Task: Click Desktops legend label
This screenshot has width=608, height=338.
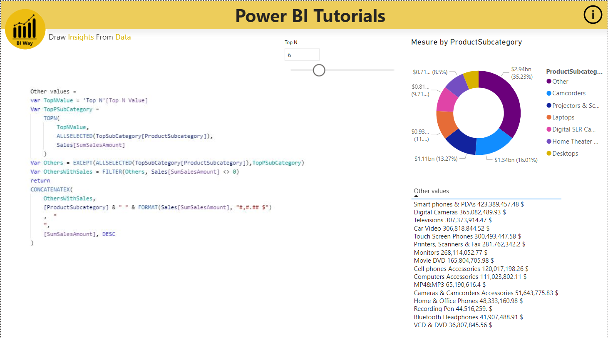Action: [x=565, y=154]
